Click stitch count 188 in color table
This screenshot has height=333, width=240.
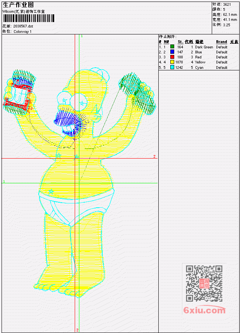[180, 57]
